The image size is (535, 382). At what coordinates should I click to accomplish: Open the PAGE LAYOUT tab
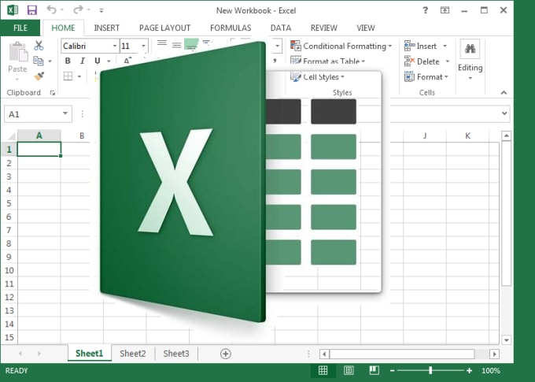point(164,28)
